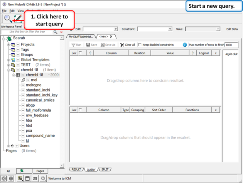Viewport: 243px width, 183px height.
Task: Click the stop icon in status bar
Action: click(3, 178)
